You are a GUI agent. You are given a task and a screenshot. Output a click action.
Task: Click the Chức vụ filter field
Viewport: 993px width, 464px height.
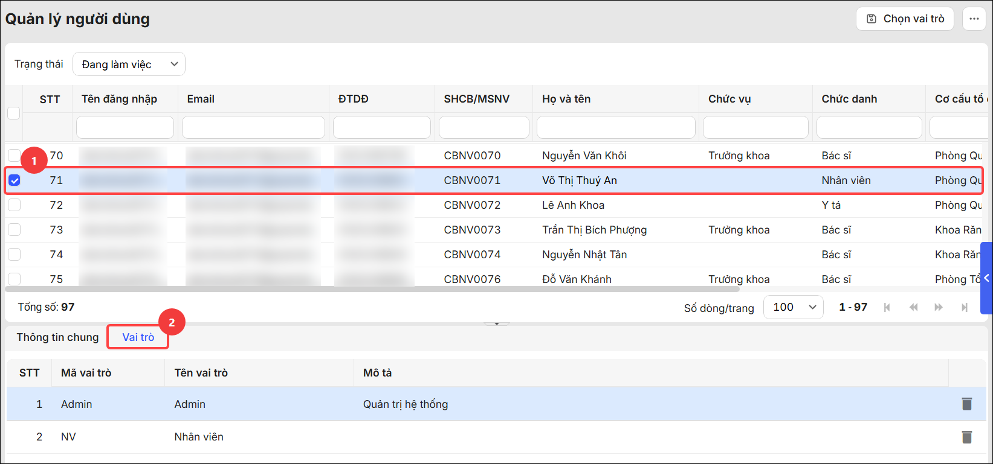point(755,127)
